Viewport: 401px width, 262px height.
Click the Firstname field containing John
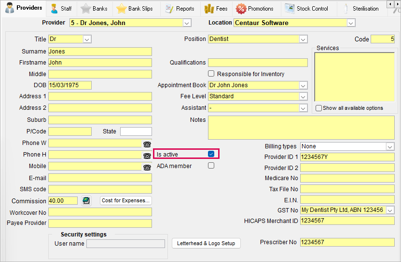coord(100,63)
